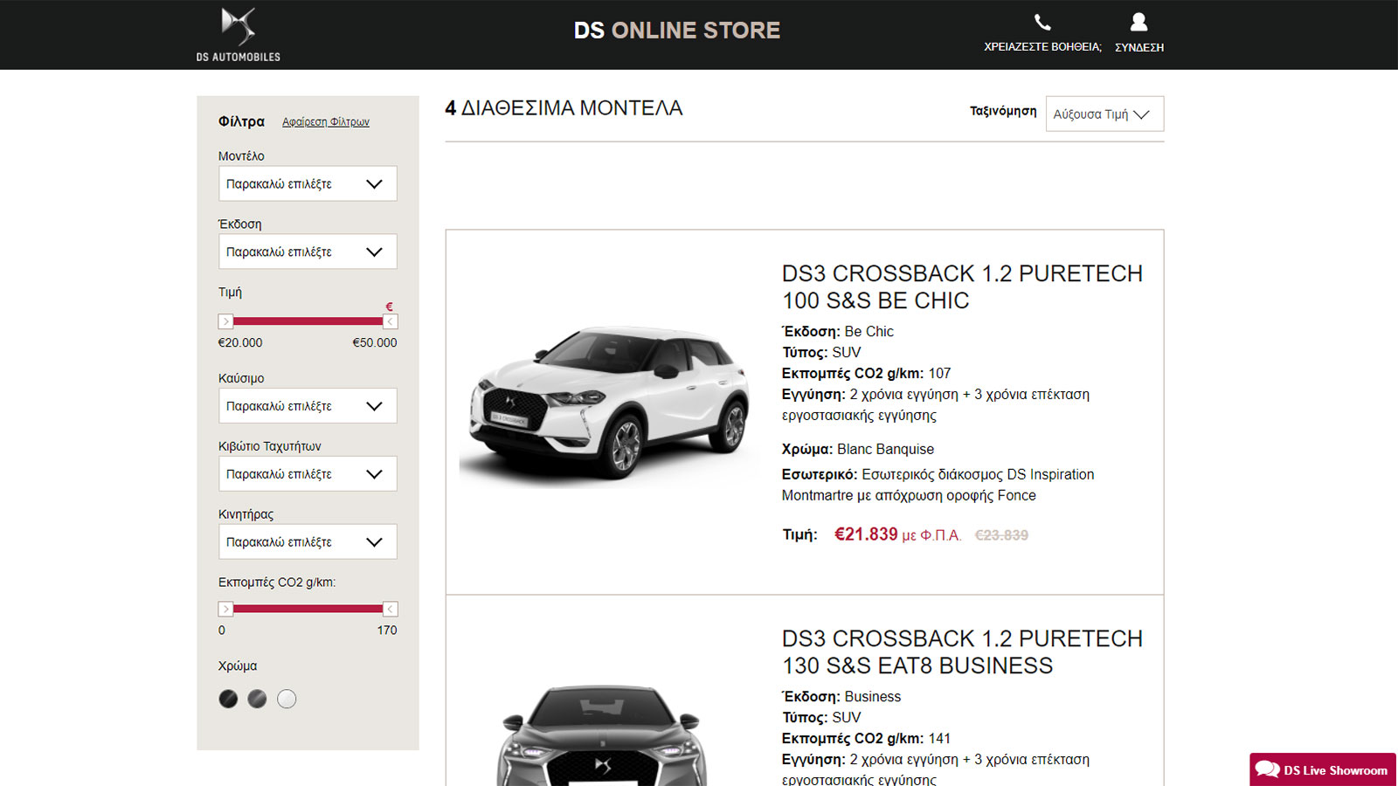Click the CO2 slider left handle
The height and width of the screenshot is (786, 1398).
(x=225, y=609)
